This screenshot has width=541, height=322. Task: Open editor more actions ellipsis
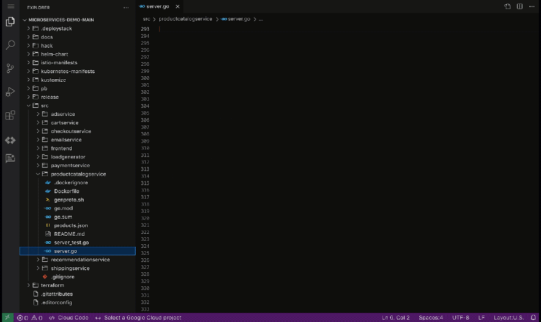pos(531,6)
